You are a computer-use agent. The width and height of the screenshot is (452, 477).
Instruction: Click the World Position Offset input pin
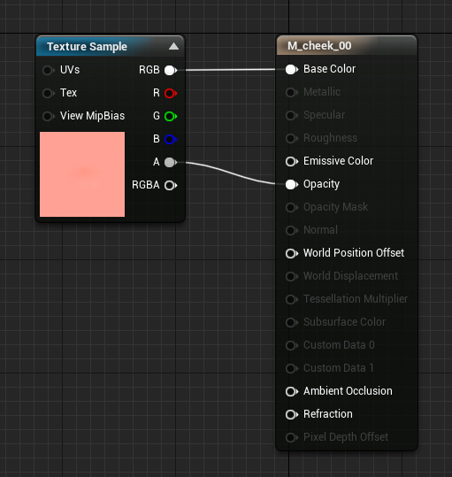coord(292,253)
